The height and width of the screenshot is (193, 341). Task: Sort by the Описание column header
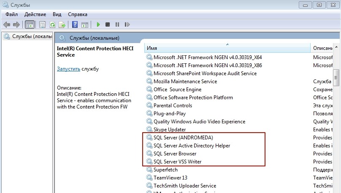coord(322,48)
